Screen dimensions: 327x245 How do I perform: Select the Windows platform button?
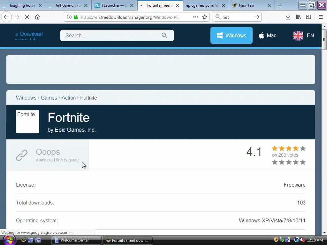(x=231, y=35)
